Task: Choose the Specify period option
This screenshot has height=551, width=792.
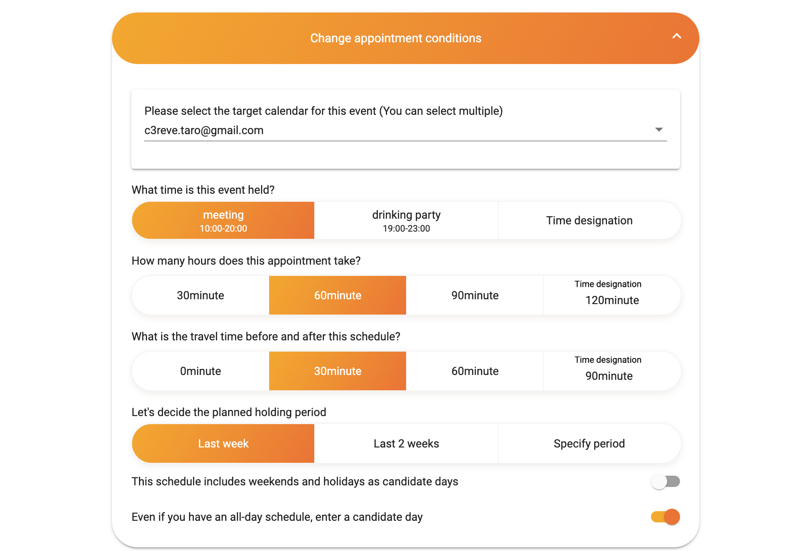Action: [589, 443]
